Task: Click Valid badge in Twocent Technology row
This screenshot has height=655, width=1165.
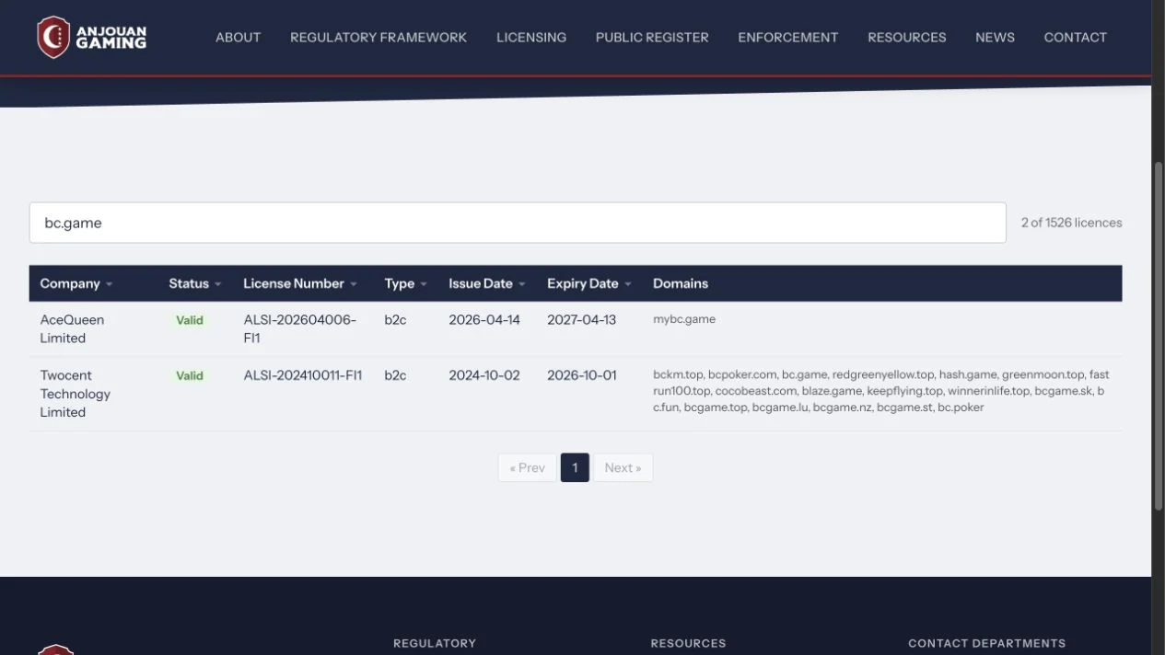Action: coord(190,375)
